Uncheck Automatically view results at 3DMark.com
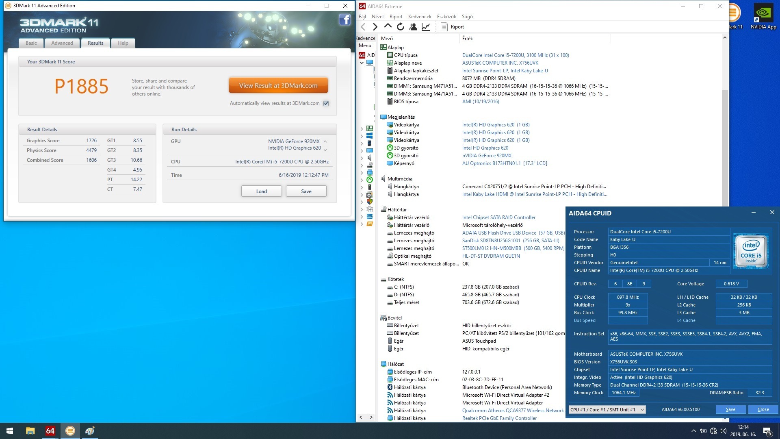 pyautogui.click(x=326, y=103)
